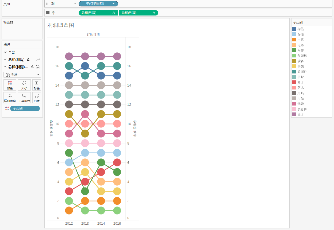The height and width of the screenshot is (230, 334).
Task: Click the red rank-6 circle for 2015
Action: pos(117,162)
